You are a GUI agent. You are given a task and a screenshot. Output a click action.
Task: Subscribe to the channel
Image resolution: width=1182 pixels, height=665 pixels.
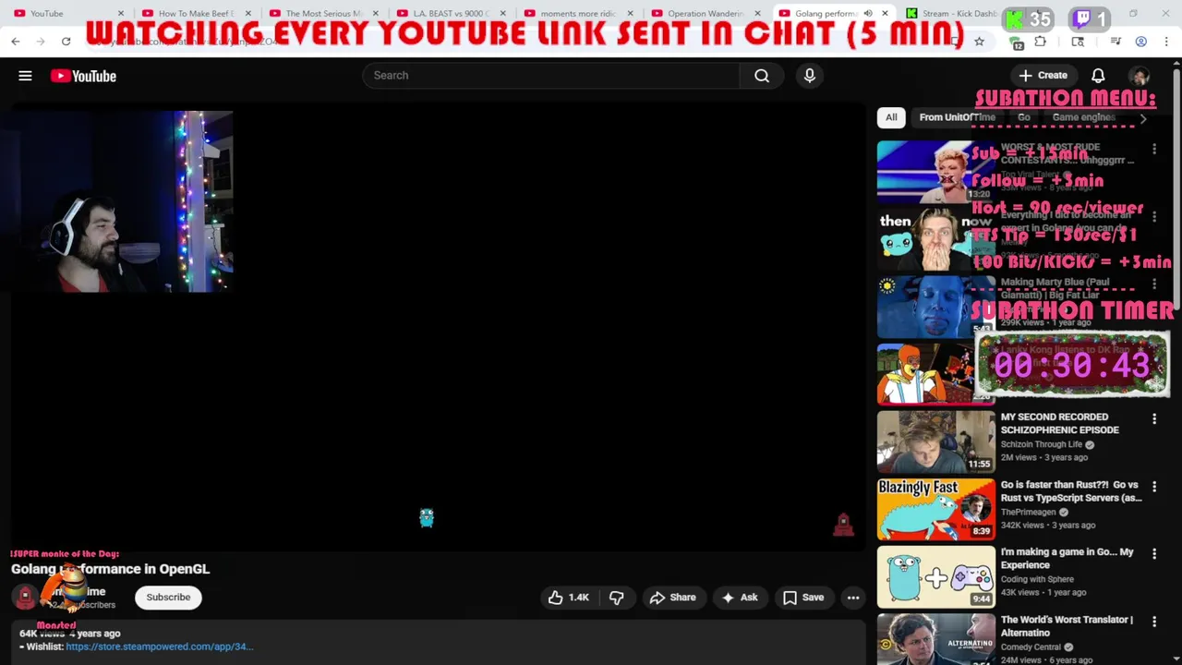168,598
